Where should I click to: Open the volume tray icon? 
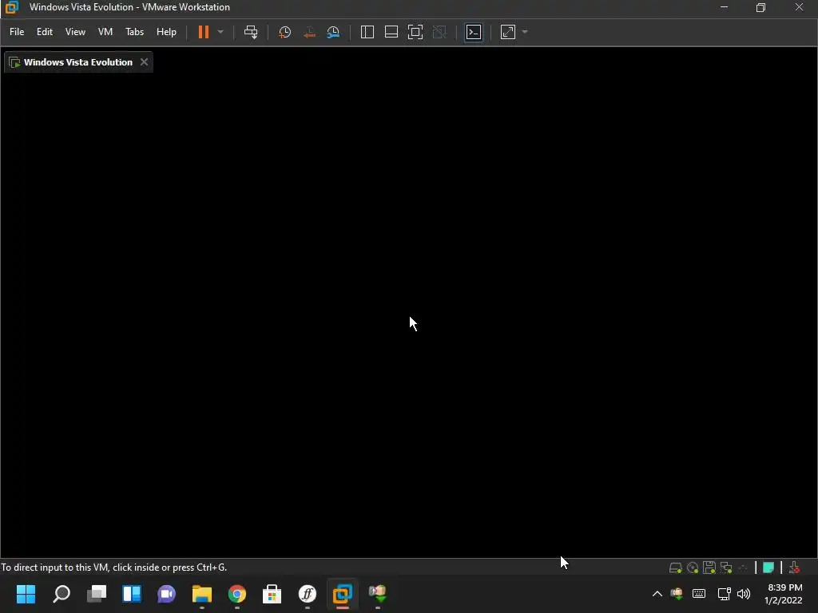(x=744, y=594)
